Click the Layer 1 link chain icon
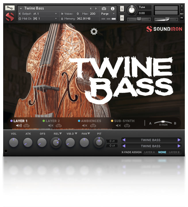 coord(26,126)
